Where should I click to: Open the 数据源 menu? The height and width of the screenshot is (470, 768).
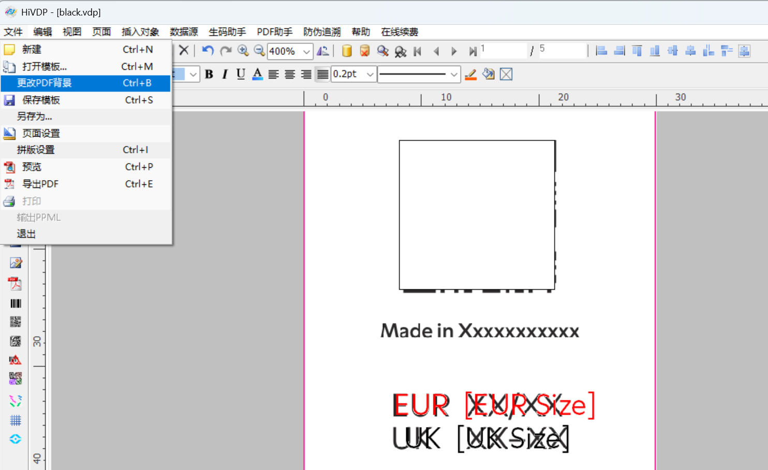click(x=184, y=32)
